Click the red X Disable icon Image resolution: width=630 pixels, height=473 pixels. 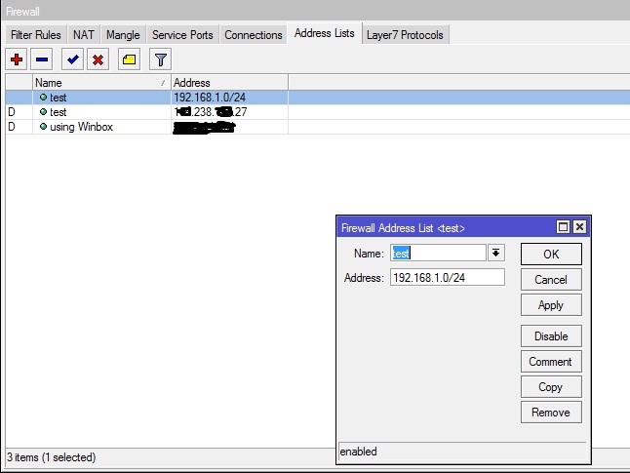coord(98,59)
